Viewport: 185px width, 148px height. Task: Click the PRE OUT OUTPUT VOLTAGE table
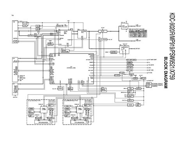138,34
